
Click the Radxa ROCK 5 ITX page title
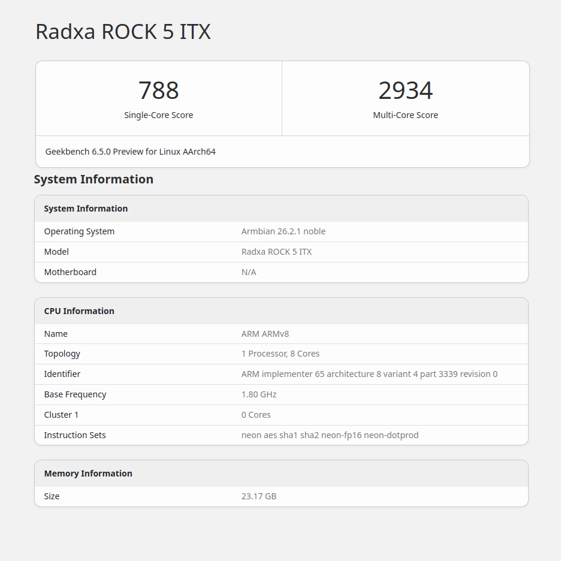(x=123, y=32)
